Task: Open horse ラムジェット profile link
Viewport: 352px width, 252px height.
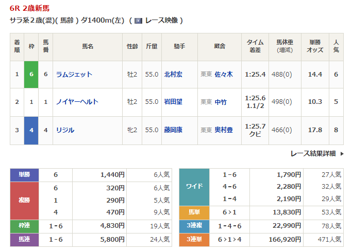Action: [74, 75]
